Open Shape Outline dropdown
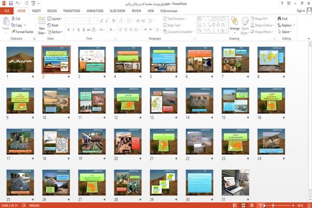This screenshot has height=208, width=312. 262,25
